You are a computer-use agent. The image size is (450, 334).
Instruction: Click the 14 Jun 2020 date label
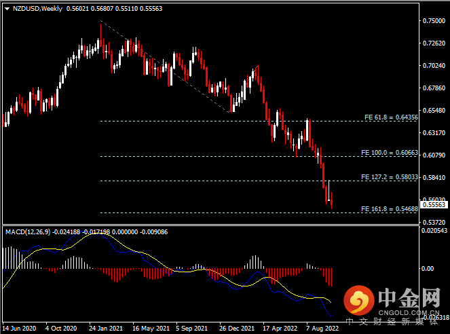(x=19, y=329)
